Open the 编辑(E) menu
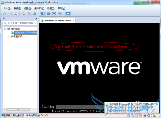 point(17,8)
